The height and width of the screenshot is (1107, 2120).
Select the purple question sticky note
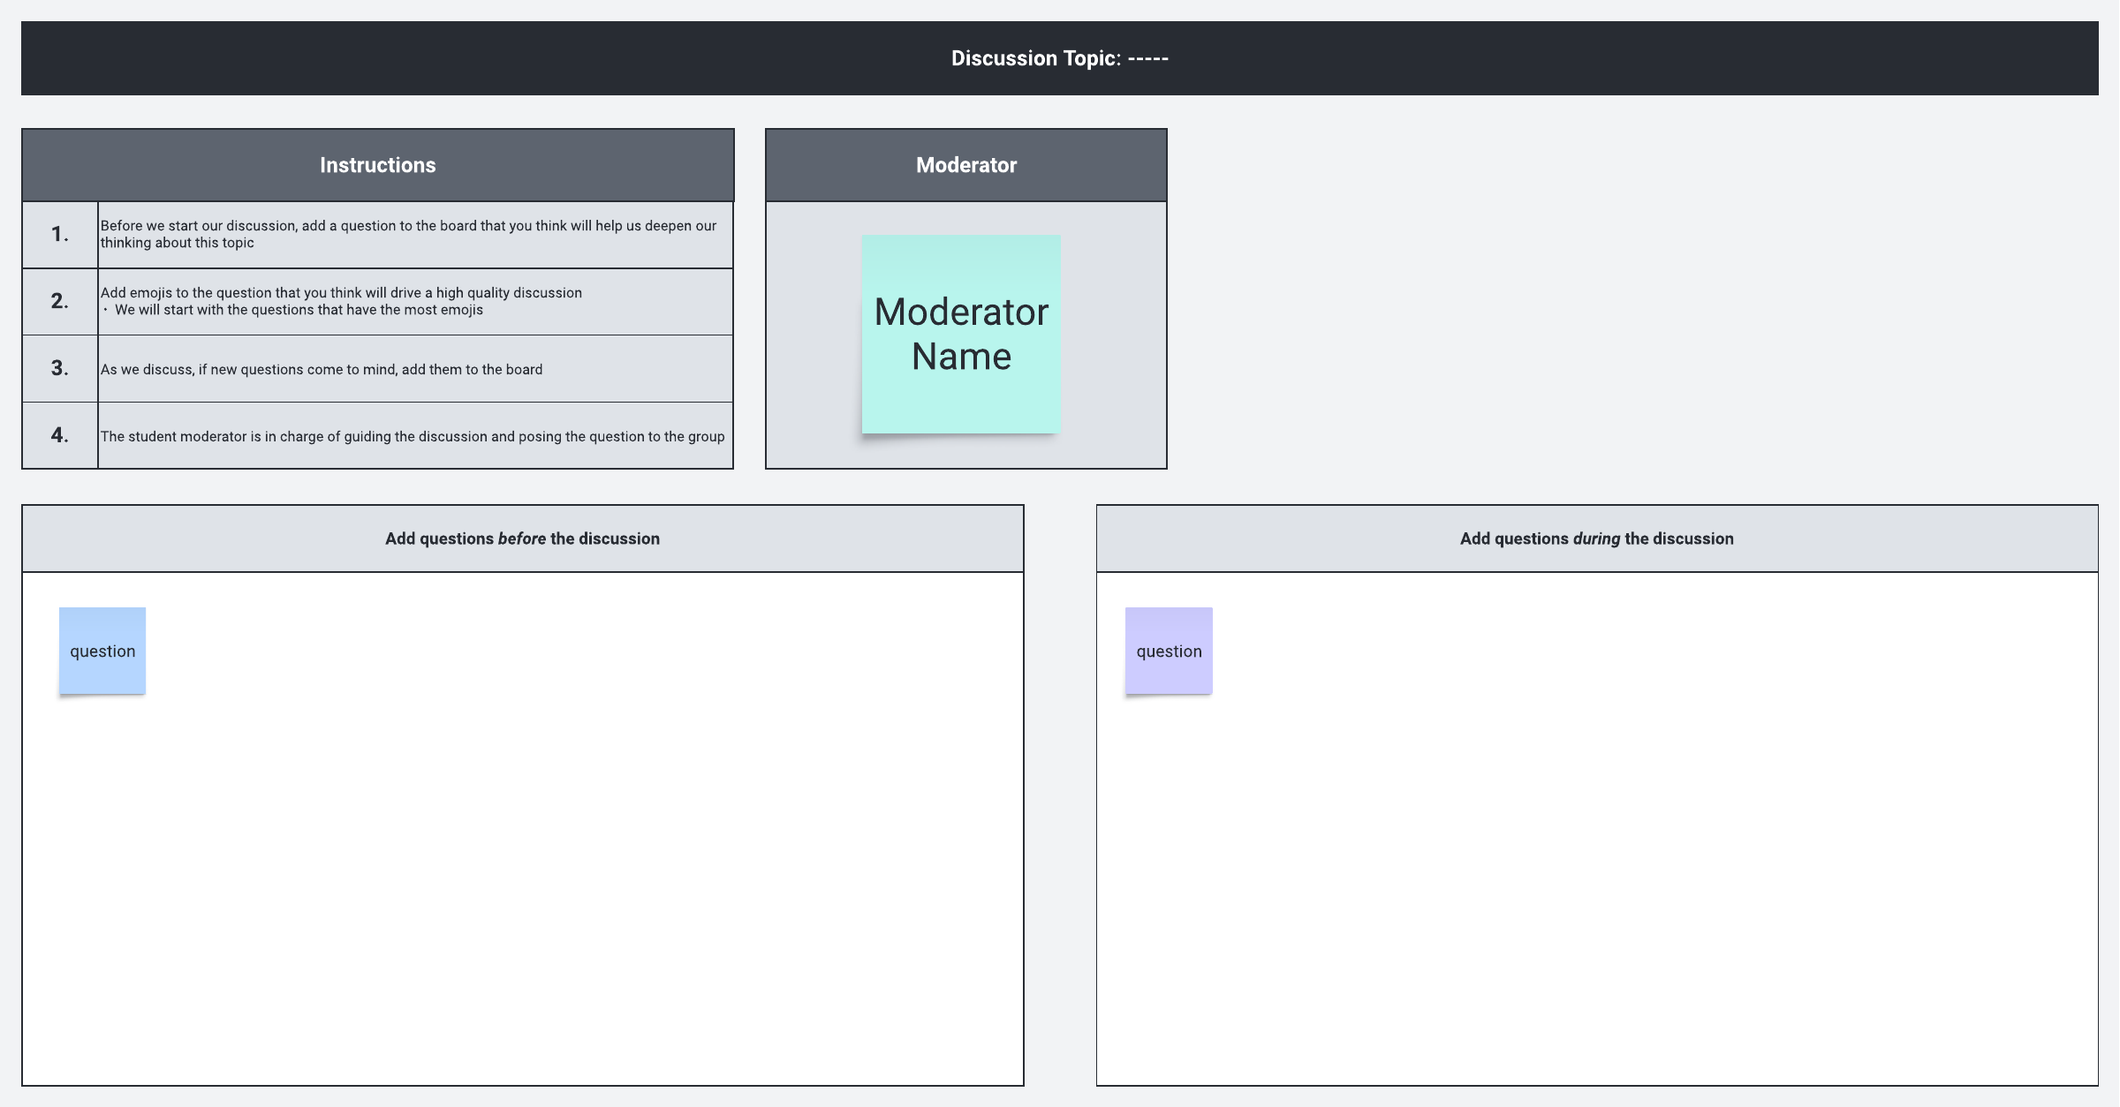(x=1169, y=651)
